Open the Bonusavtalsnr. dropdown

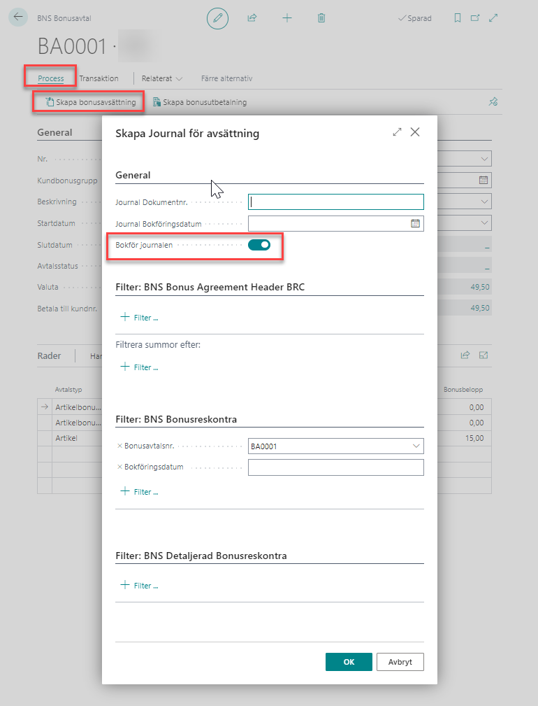pyautogui.click(x=417, y=446)
